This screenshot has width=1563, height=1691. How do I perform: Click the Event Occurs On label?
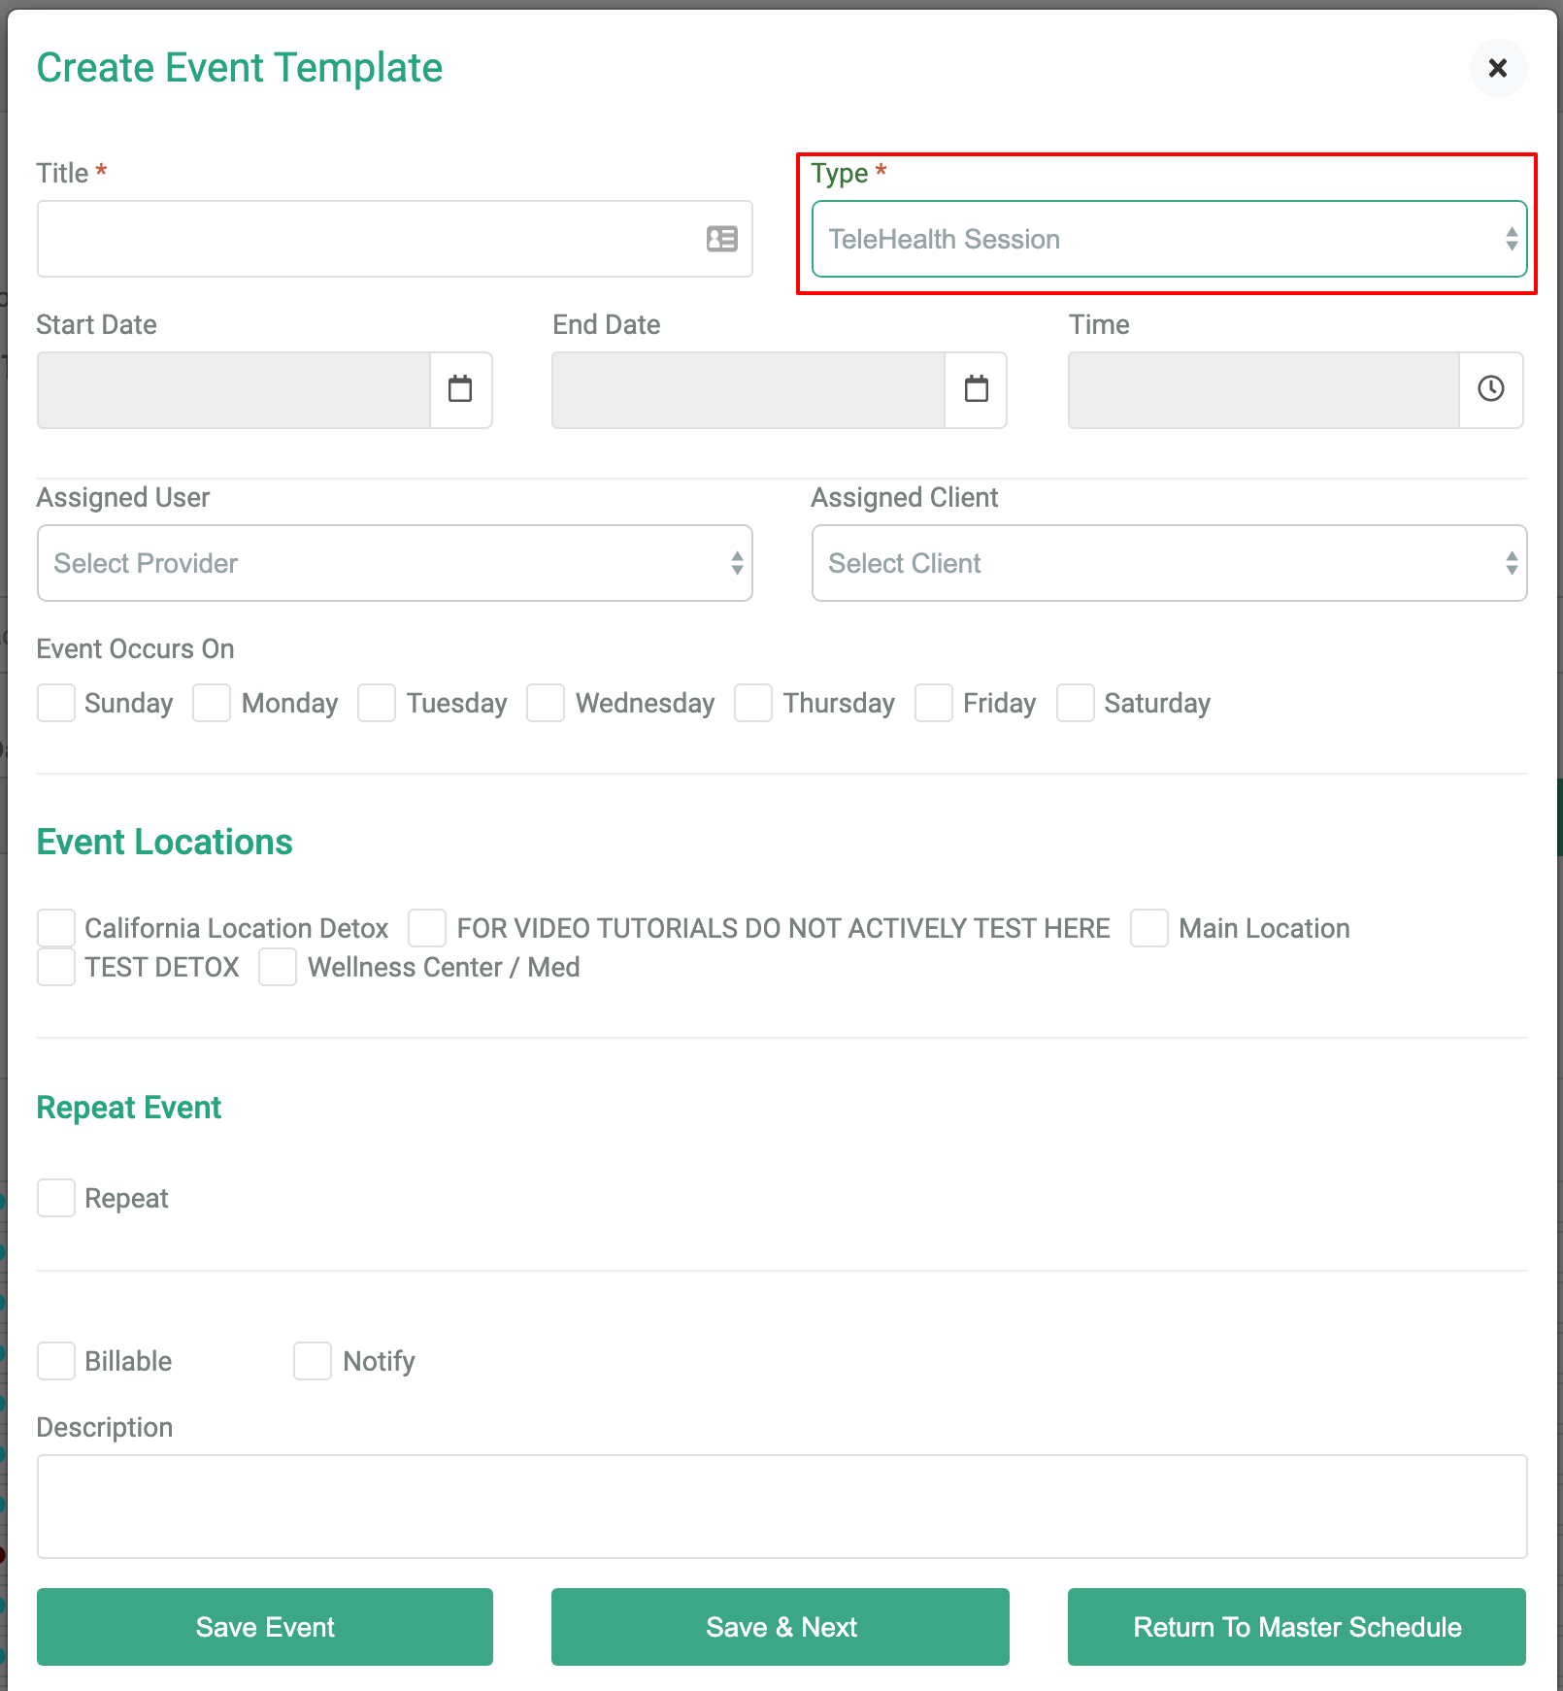[x=136, y=648]
